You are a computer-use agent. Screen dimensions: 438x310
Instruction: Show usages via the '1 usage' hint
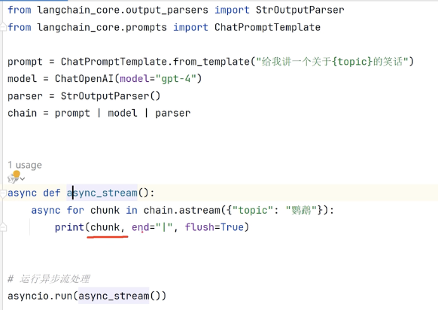coord(25,165)
